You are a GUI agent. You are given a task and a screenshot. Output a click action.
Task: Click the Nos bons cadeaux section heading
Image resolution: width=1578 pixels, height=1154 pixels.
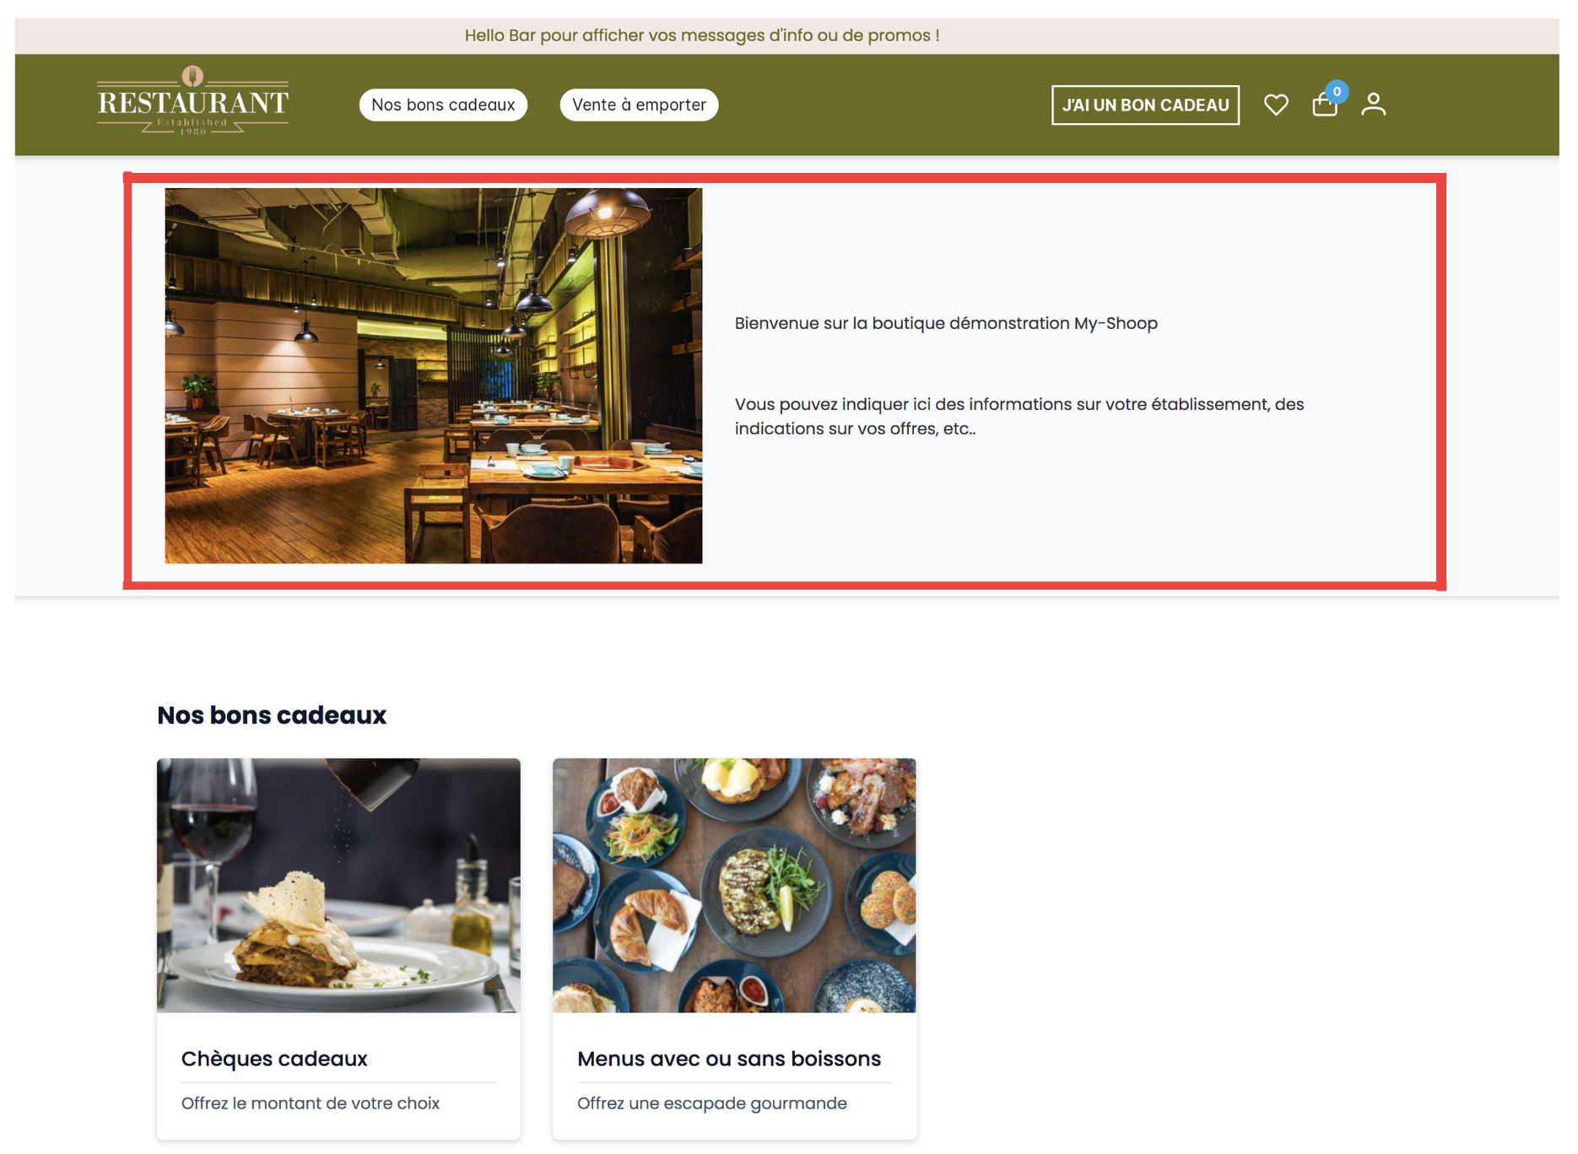click(272, 715)
